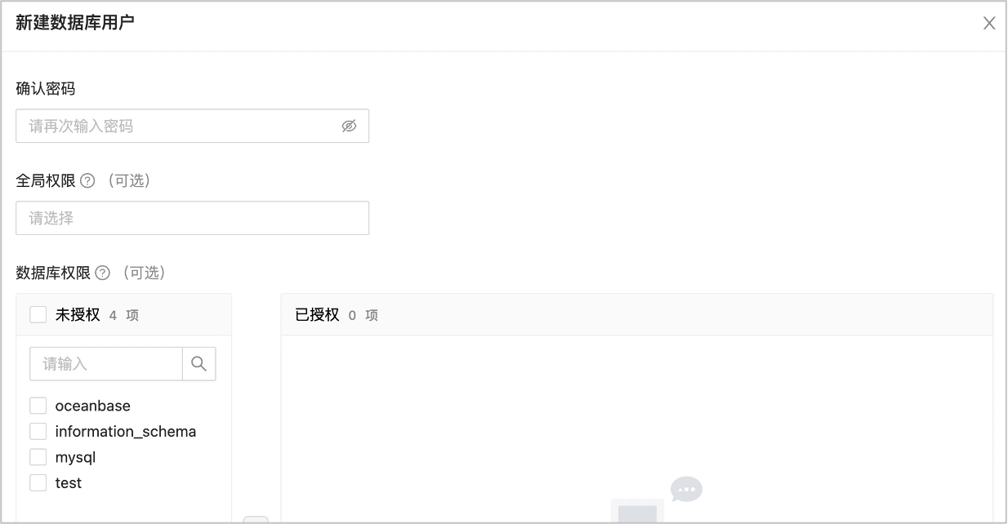Image resolution: width=1008 pixels, height=524 pixels.
Task: Click the 新建数据库用户 dialog title
Action: [75, 23]
